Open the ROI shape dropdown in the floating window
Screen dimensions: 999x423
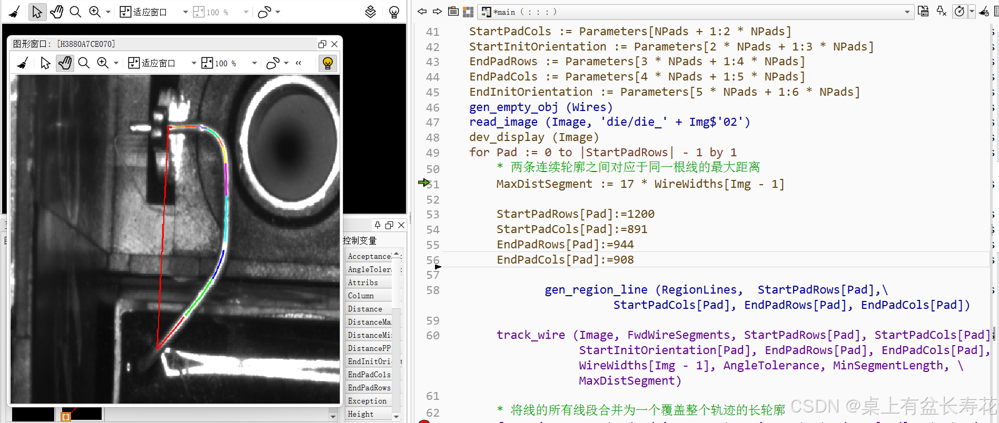[x=286, y=63]
